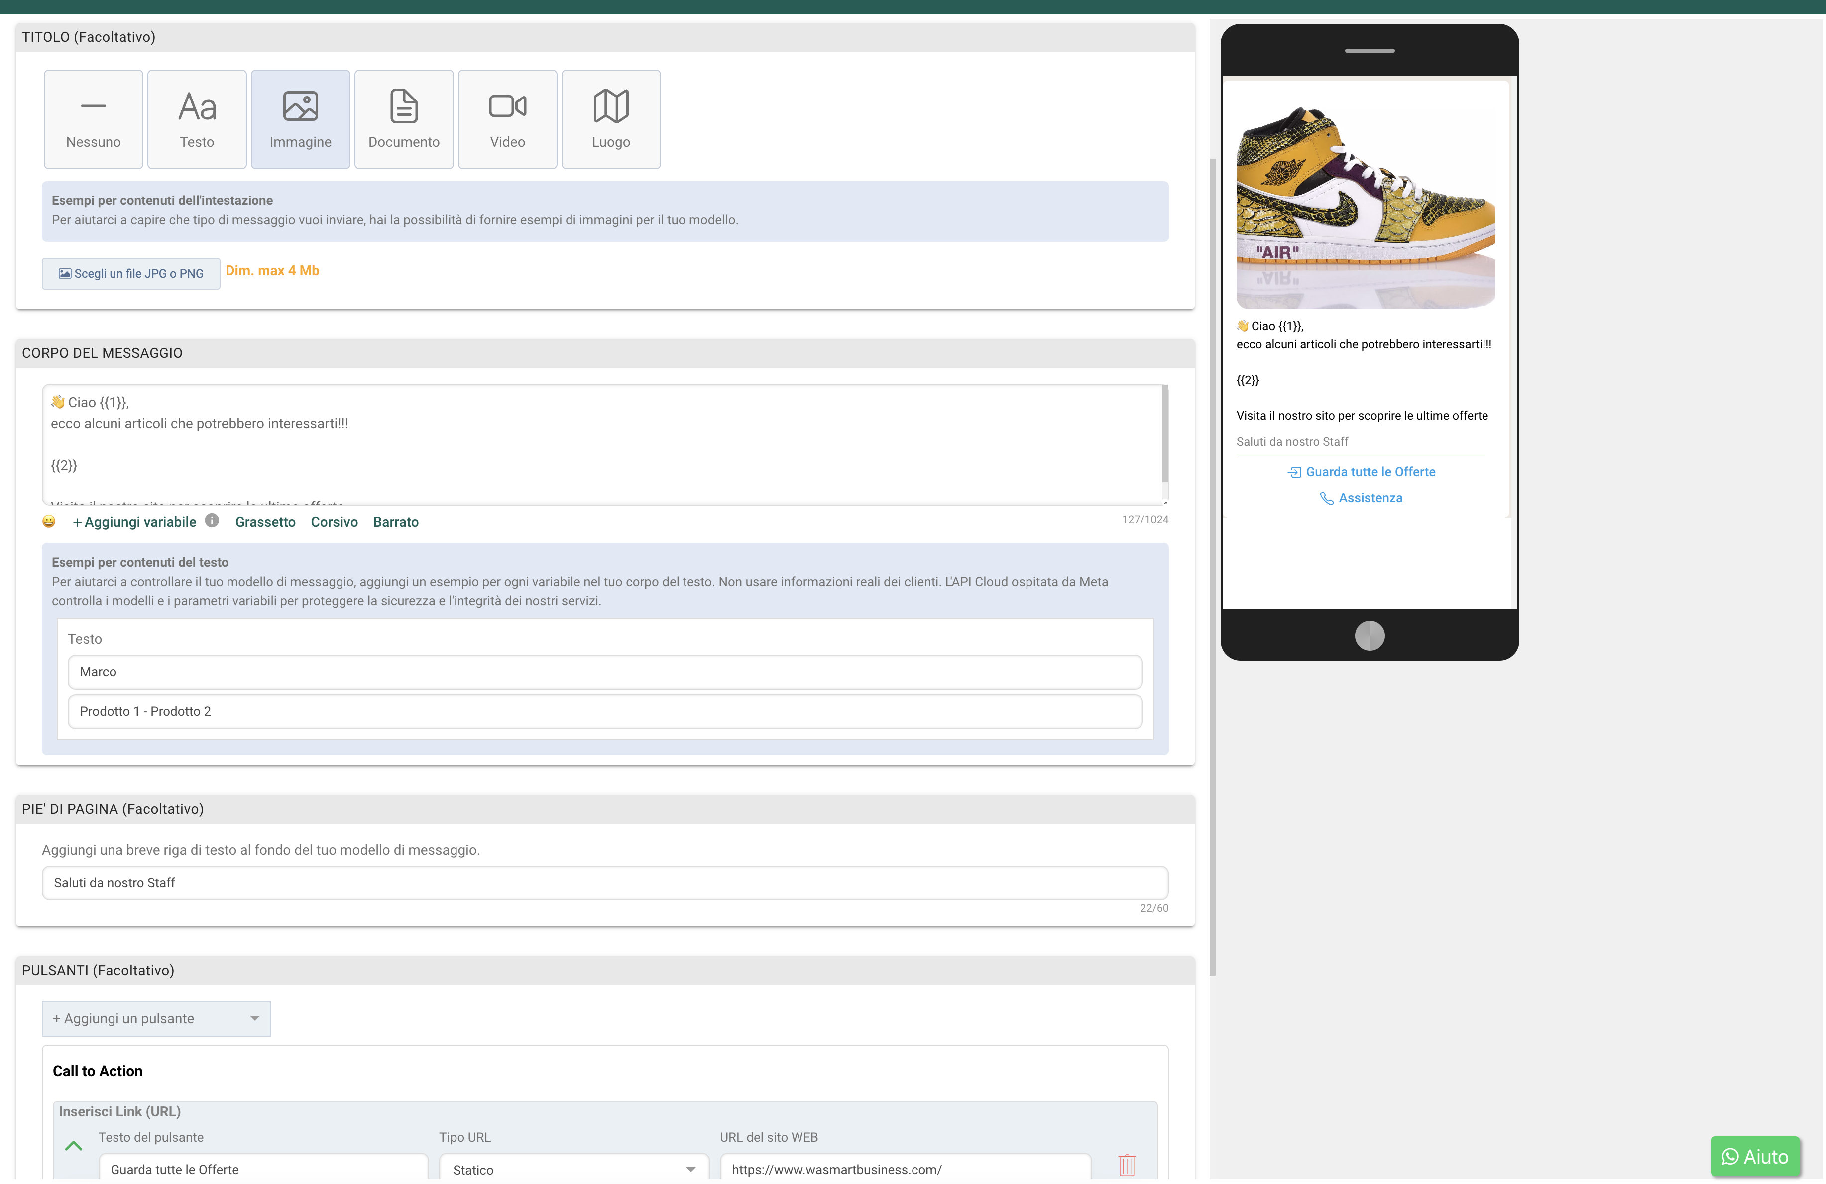The width and height of the screenshot is (1826, 1184).
Task: Delete the Call to Action link row
Action: 1126,1165
